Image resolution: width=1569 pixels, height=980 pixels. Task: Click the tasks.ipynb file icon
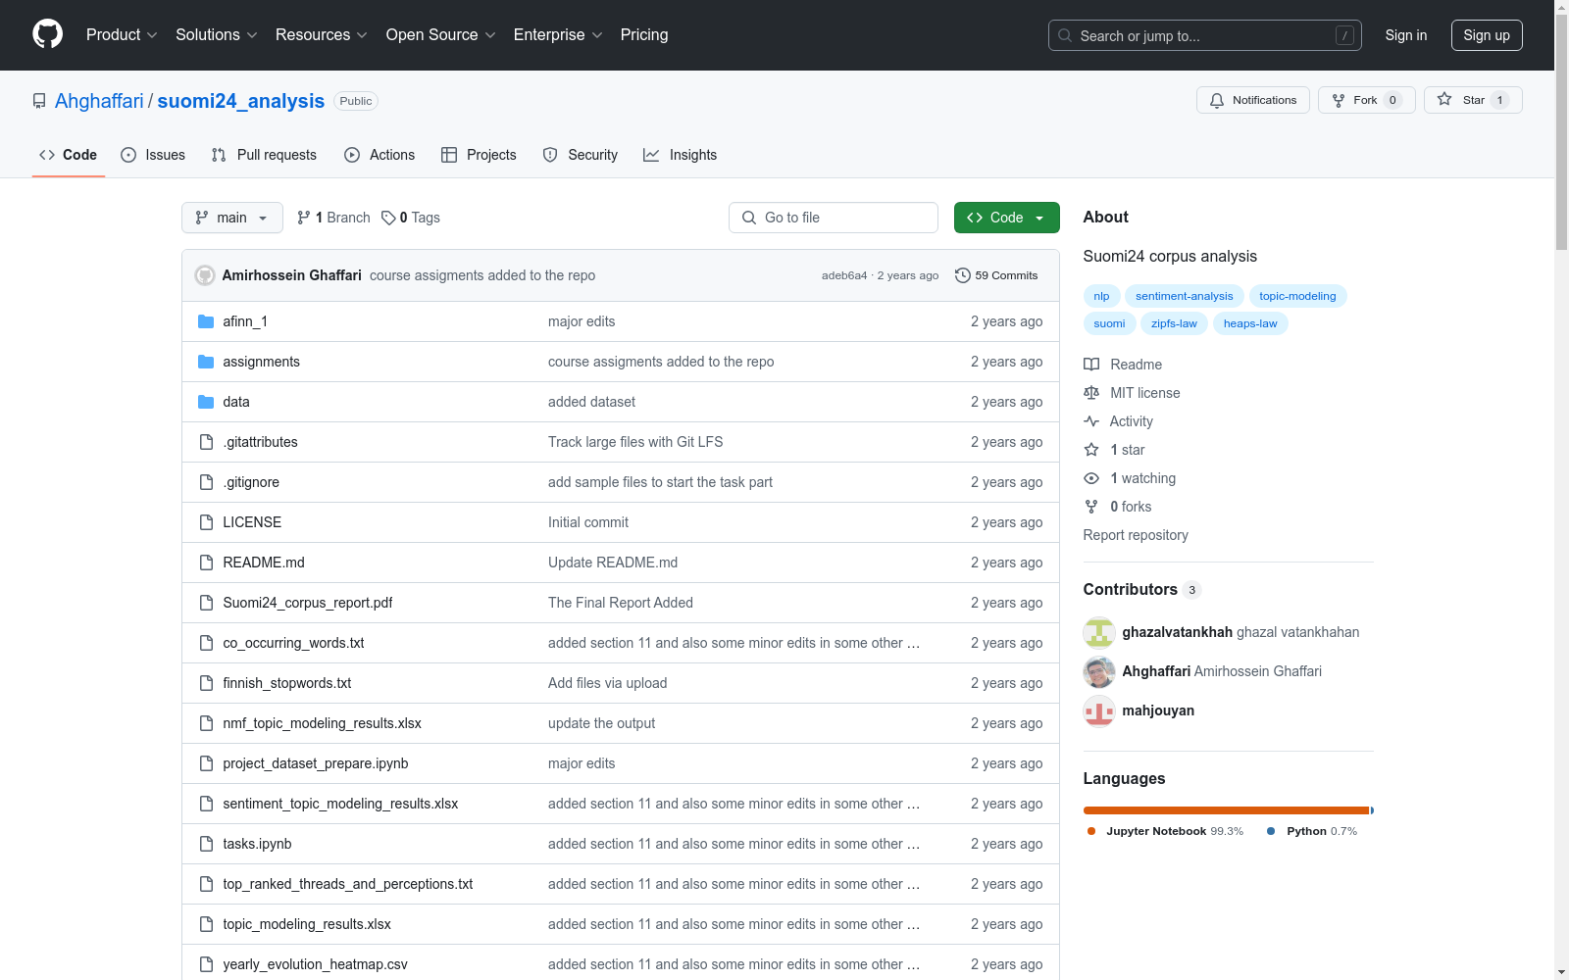206,844
